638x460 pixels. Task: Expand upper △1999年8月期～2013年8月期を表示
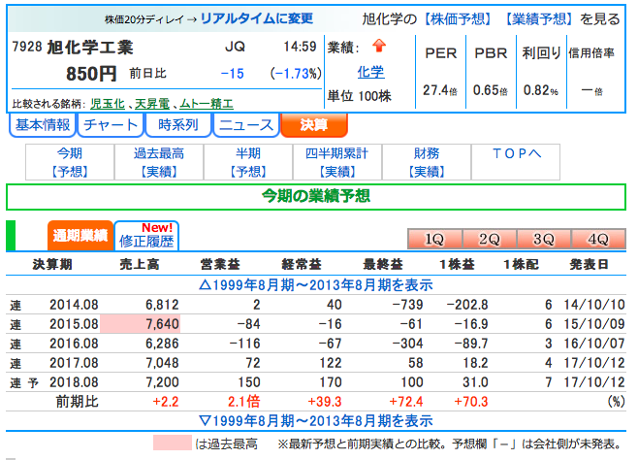click(x=316, y=285)
